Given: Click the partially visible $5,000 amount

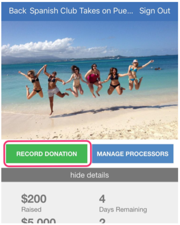Looking at the screenshot, I should (38, 221).
